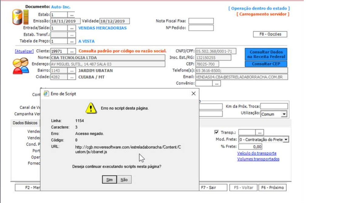Click the Bairro code field 1143
Image resolution: width=350 pixels, height=203 pixels.
[59, 71]
